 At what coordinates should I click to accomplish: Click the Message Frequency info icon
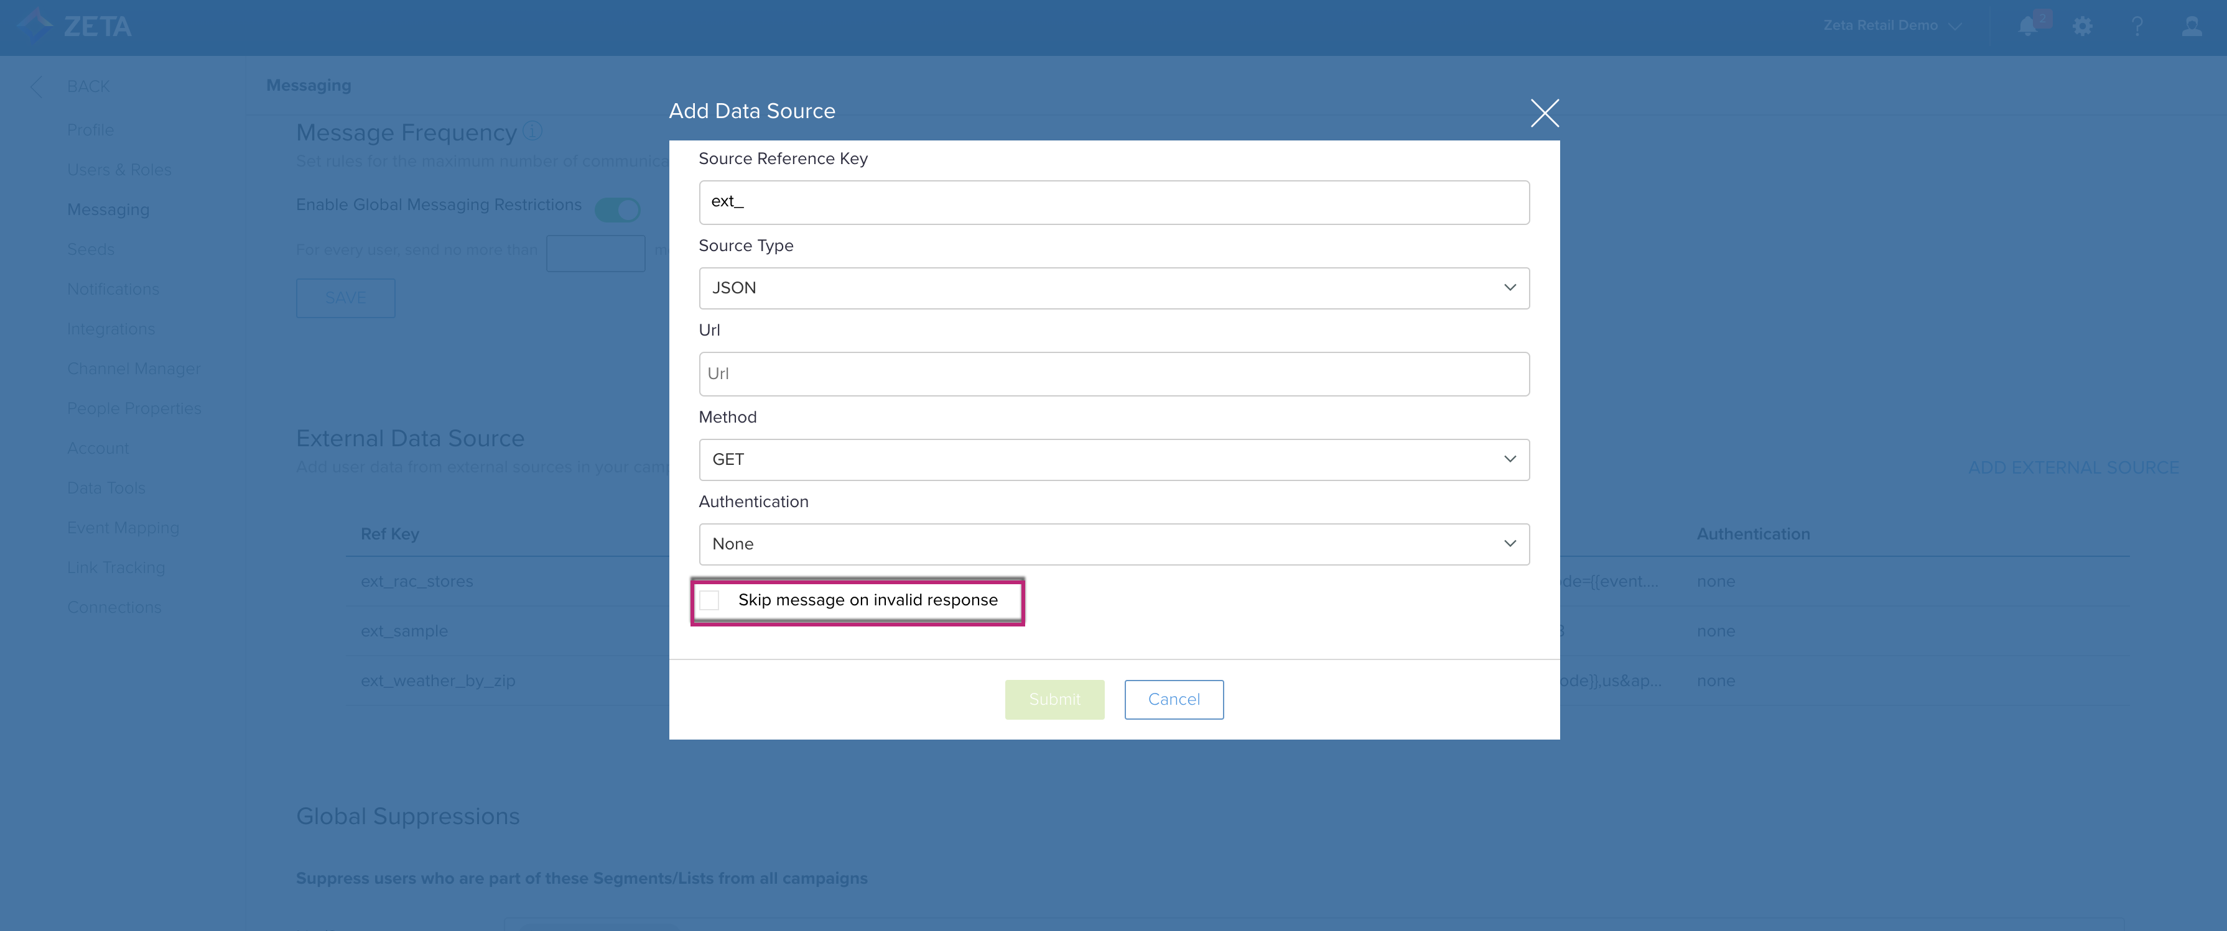(x=532, y=131)
